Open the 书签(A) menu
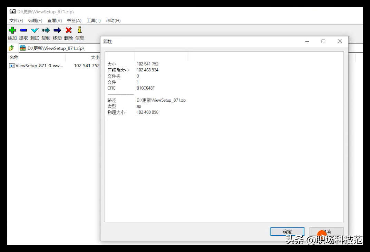 click(74, 21)
